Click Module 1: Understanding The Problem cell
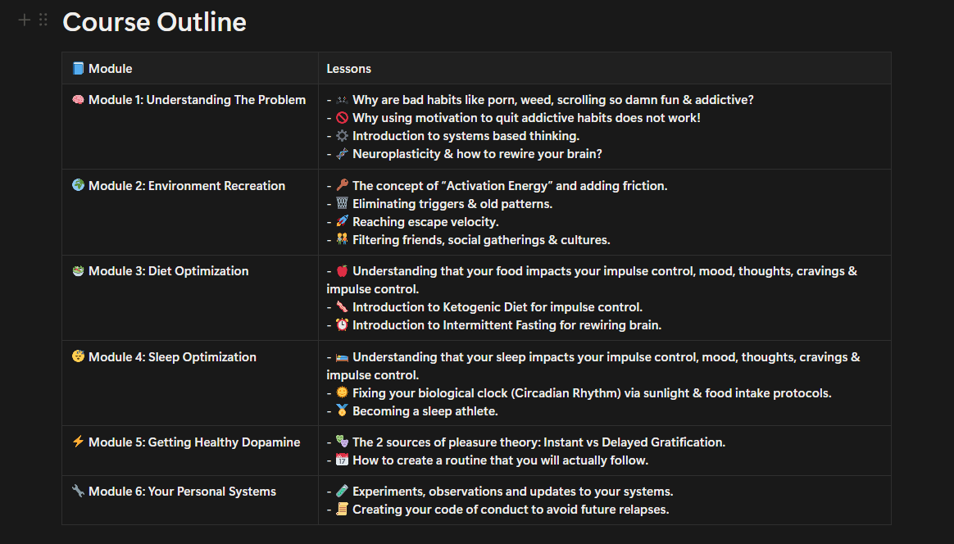Image resolution: width=954 pixels, height=544 pixels. pyautogui.click(x=197, y=100)
